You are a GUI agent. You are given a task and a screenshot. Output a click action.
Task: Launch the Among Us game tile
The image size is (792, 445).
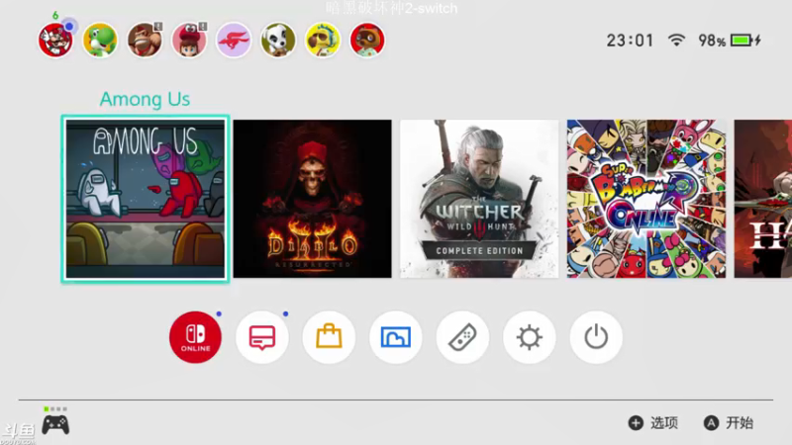146,199
